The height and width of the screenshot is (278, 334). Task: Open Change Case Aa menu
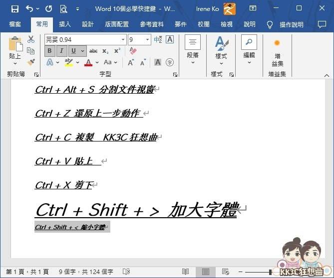tap(110, 62)
